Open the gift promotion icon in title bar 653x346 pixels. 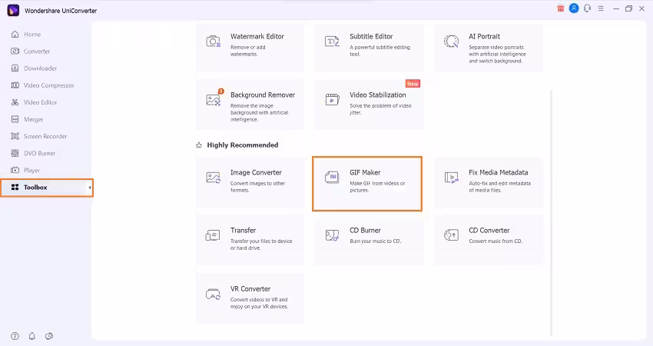click(560, 8)
